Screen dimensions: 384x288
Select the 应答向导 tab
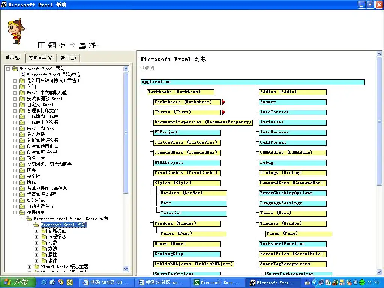coord(40,58)
